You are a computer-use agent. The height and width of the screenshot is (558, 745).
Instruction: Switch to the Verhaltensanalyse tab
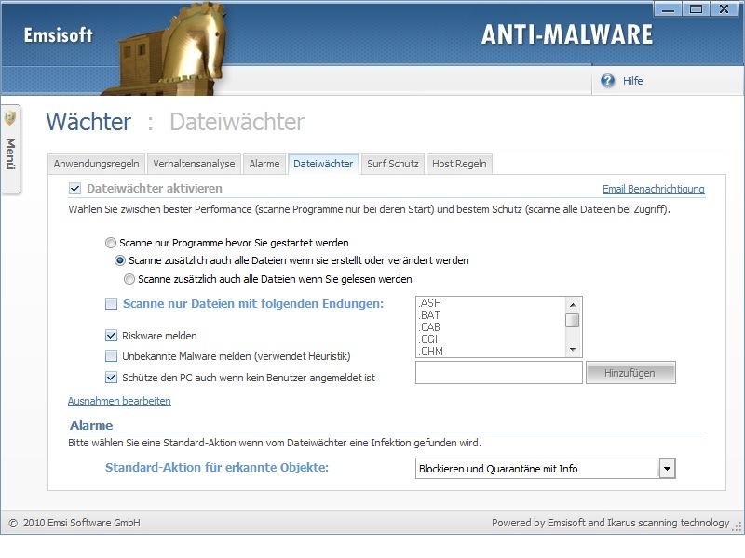(194, 164)
